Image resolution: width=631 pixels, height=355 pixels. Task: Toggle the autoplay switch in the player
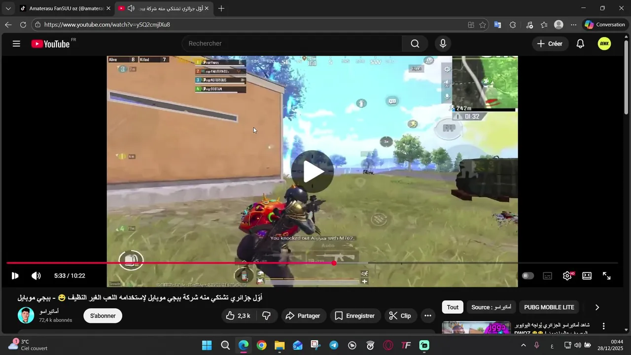(528, 276)
